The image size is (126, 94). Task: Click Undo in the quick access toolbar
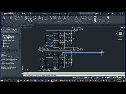tap(17, 13)
